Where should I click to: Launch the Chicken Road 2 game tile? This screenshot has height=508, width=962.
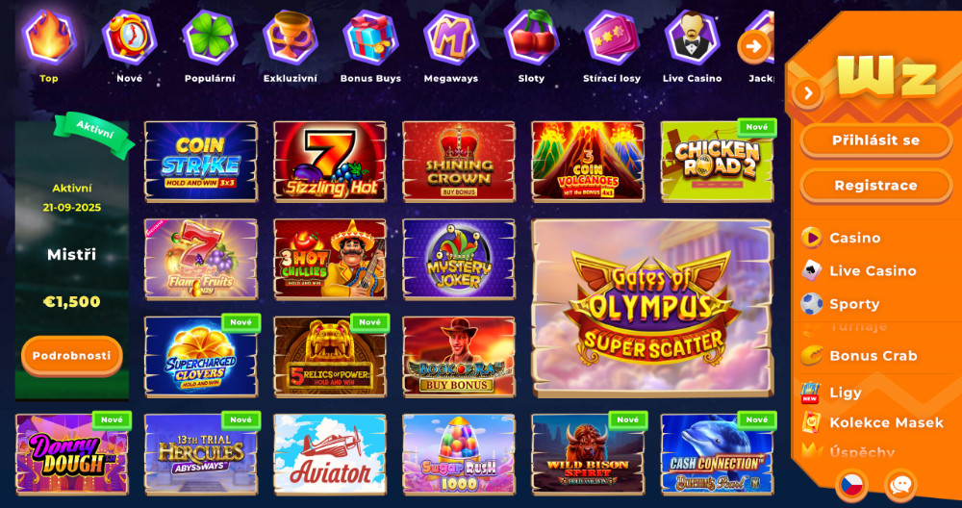718,162
